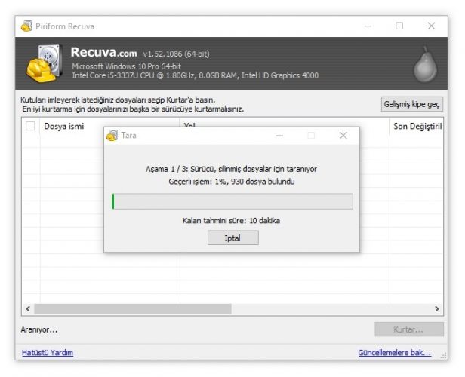Click the version text v1.52.1086 (64-bit)

coord(176,54)
